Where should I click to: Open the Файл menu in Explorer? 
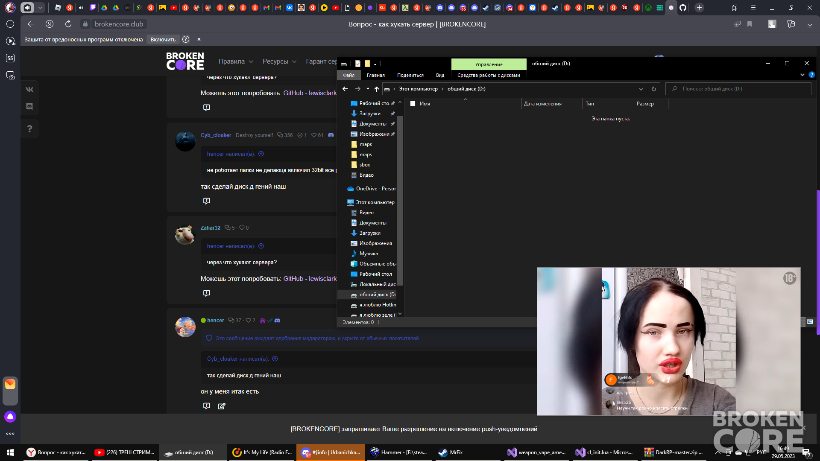click(x=349, y=75)
